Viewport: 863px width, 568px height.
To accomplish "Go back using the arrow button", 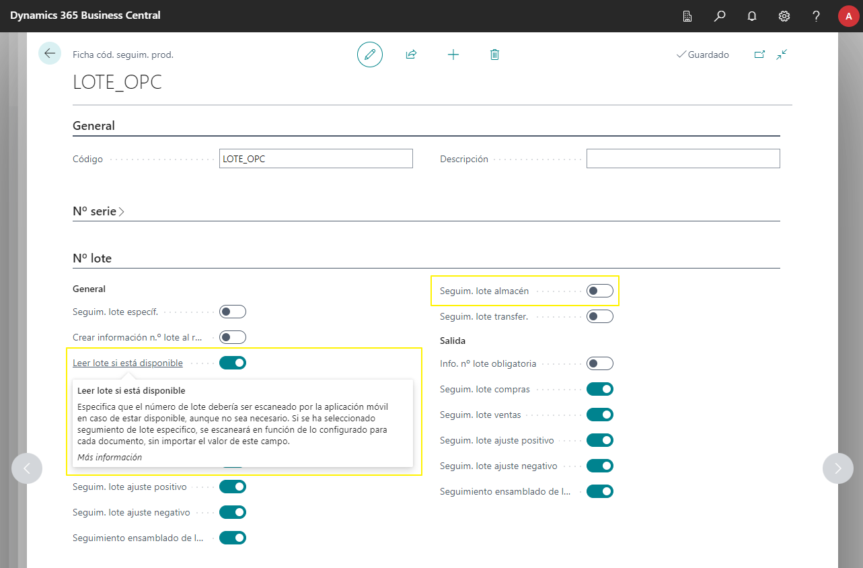I will pyautogui.click(x=50, y=53).
